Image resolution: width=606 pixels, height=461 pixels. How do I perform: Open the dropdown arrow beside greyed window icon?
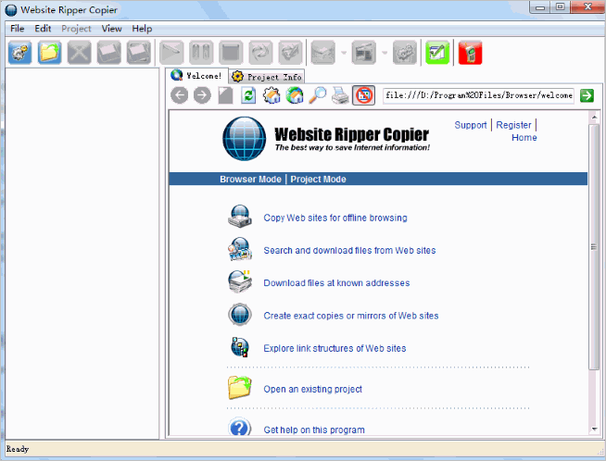coord(385,53)
